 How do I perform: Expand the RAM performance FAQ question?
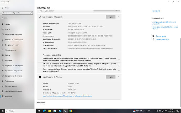coord(119,60)
